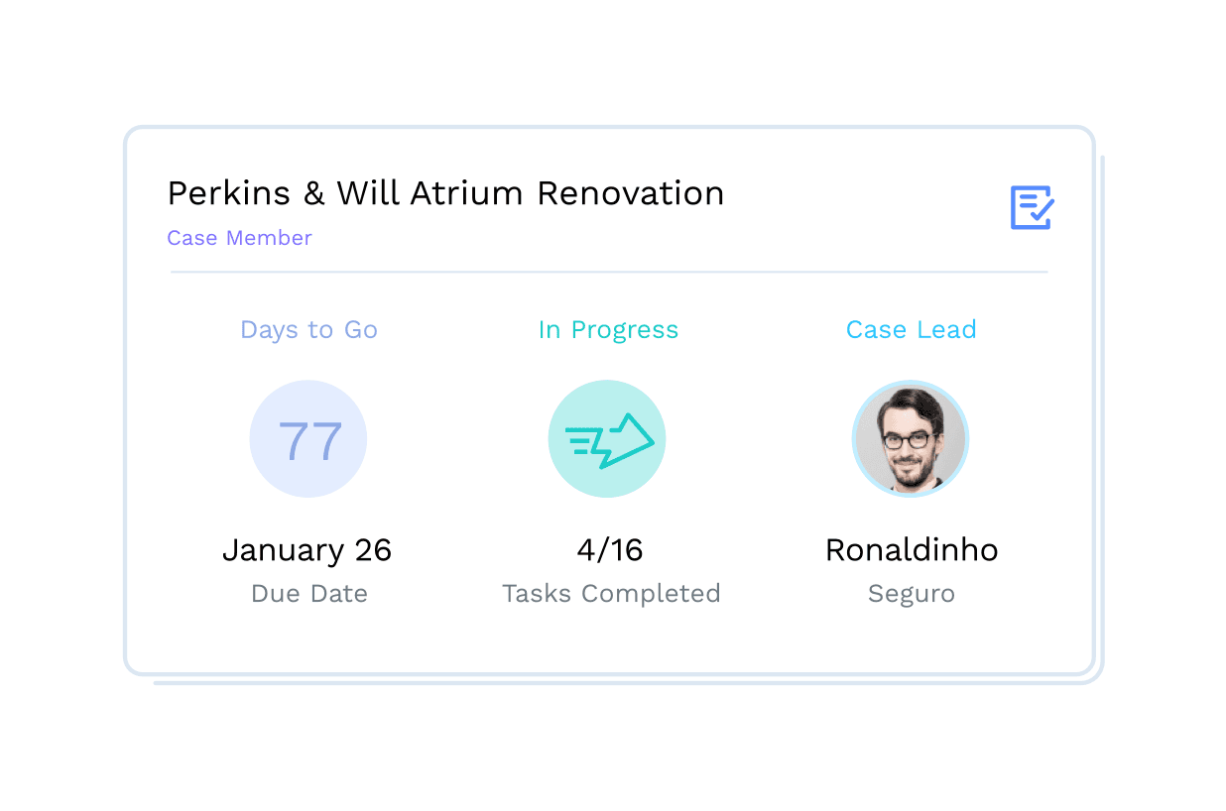Image resolution: width=1226 pixels, height=811 pixels.
Task: Click the January 26 date
Action: coord(306,549)
